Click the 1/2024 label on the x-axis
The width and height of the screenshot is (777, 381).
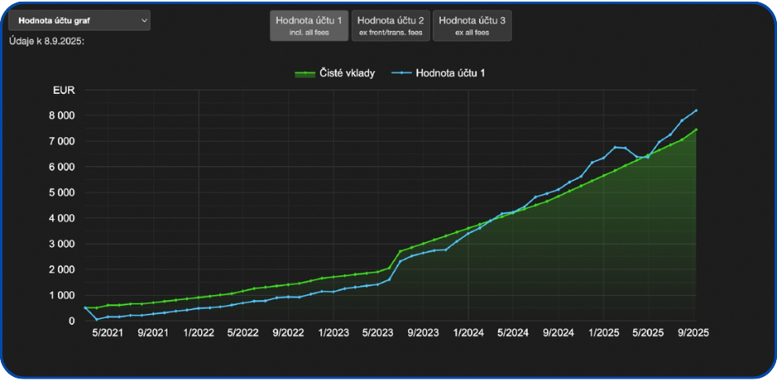pos(467,334)
